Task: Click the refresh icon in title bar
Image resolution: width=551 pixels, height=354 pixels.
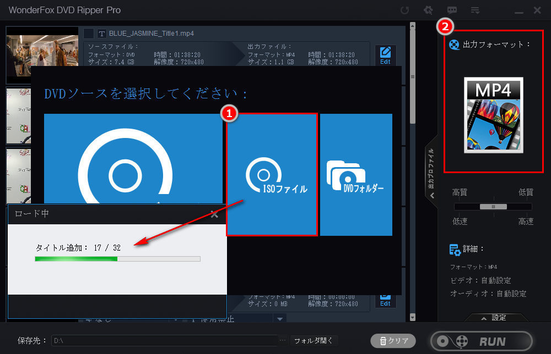Action: coord(405,10)
